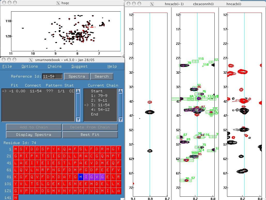Select the purple I residue cell
The image size is (266, 200).
pos(86,177)
